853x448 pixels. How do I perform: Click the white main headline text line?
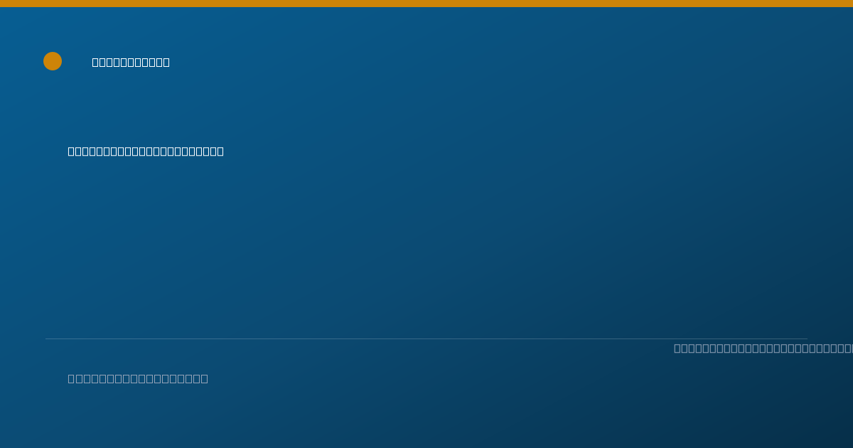coord(146,151)
